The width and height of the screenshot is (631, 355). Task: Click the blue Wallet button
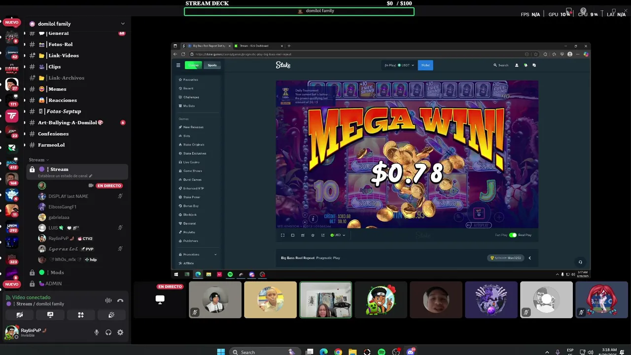click(425, 65)
